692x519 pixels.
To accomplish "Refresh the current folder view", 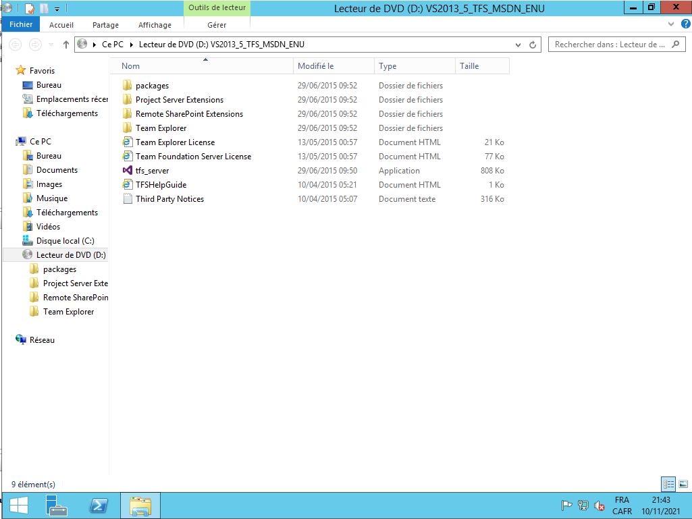I will coord(533,45).
